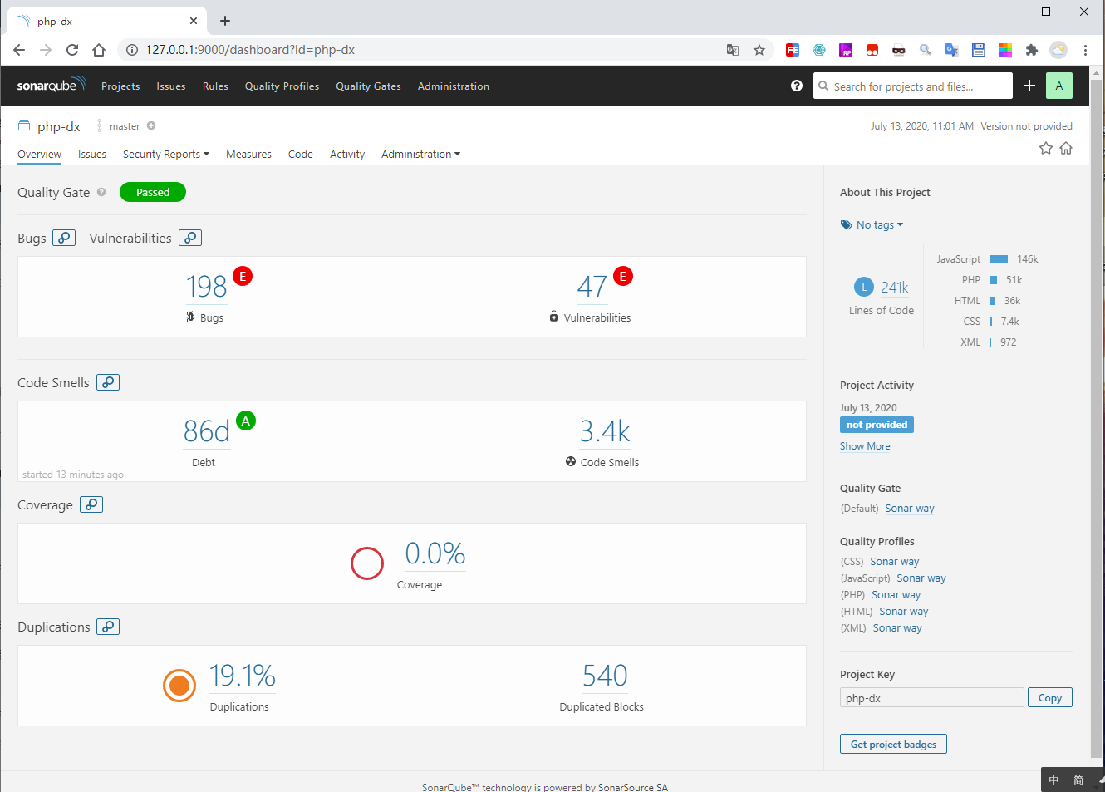Click the 0.0% Coverage link
Image resolution: width=1105 pixels, height=792 pixels.
click(435, 553)
